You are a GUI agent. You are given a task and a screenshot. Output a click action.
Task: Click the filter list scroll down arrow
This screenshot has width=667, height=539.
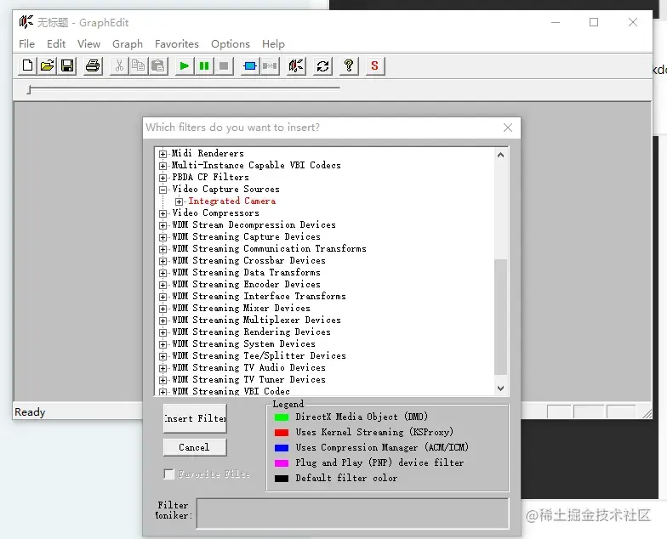[500, 388]
